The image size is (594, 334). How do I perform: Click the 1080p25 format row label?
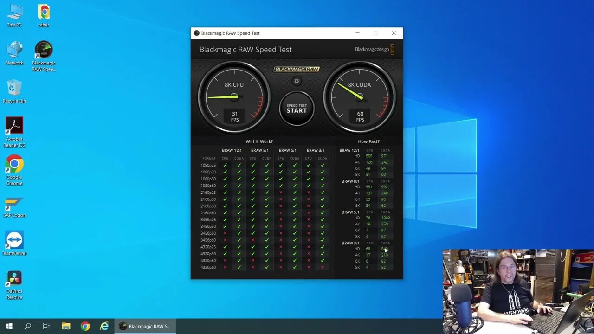(x=208, y=165)
